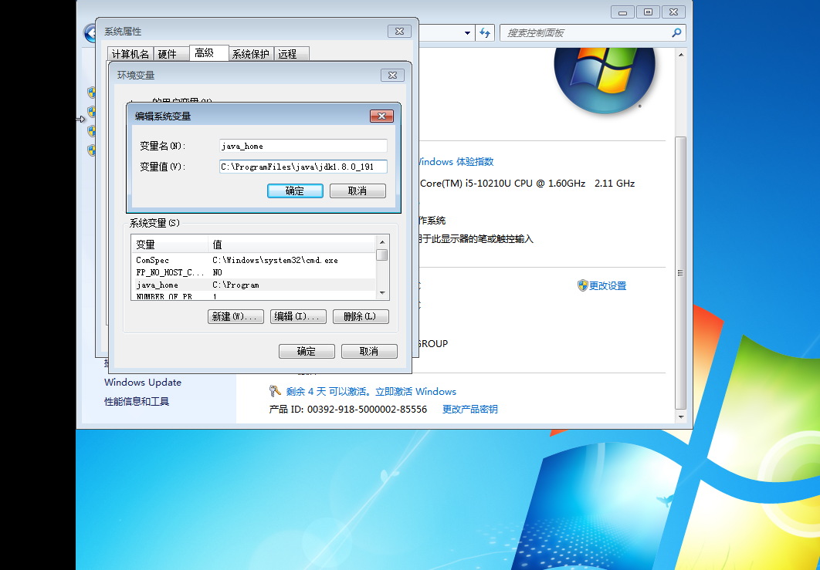Click the system variables list scroll up arrow
Image resolution: width=820 pixels, height=570 pixels.
382,242
